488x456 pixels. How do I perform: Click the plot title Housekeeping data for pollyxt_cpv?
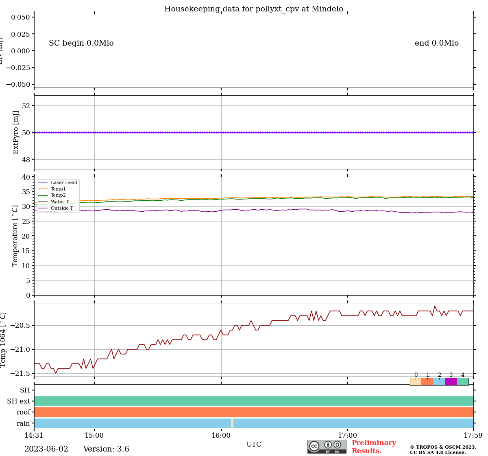(x=254, y=9)
